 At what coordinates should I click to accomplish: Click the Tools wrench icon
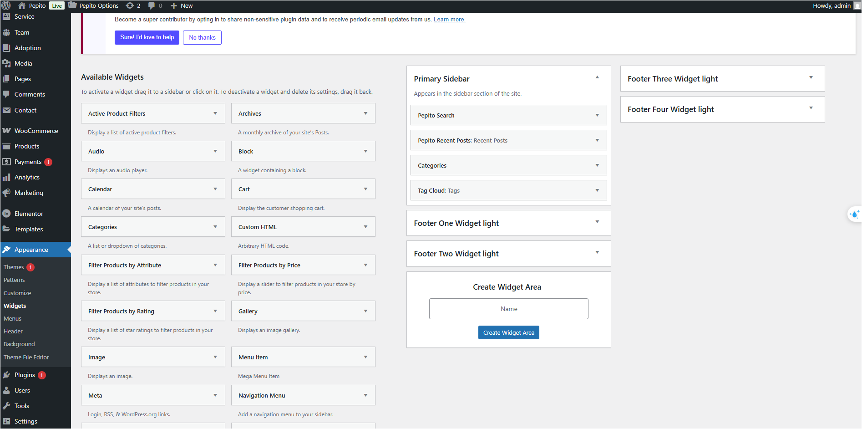pos(6,406)
